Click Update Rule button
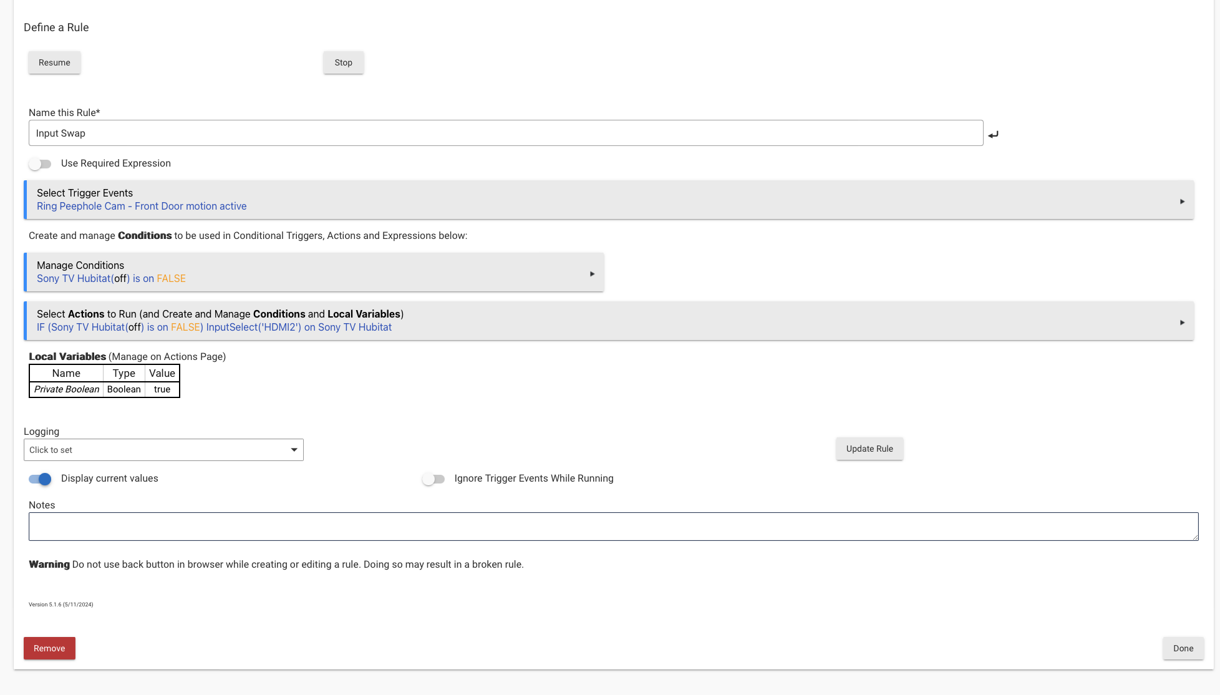Image resolution: width=1220 pixels, height=695 pixels. (x=869, y=449)
